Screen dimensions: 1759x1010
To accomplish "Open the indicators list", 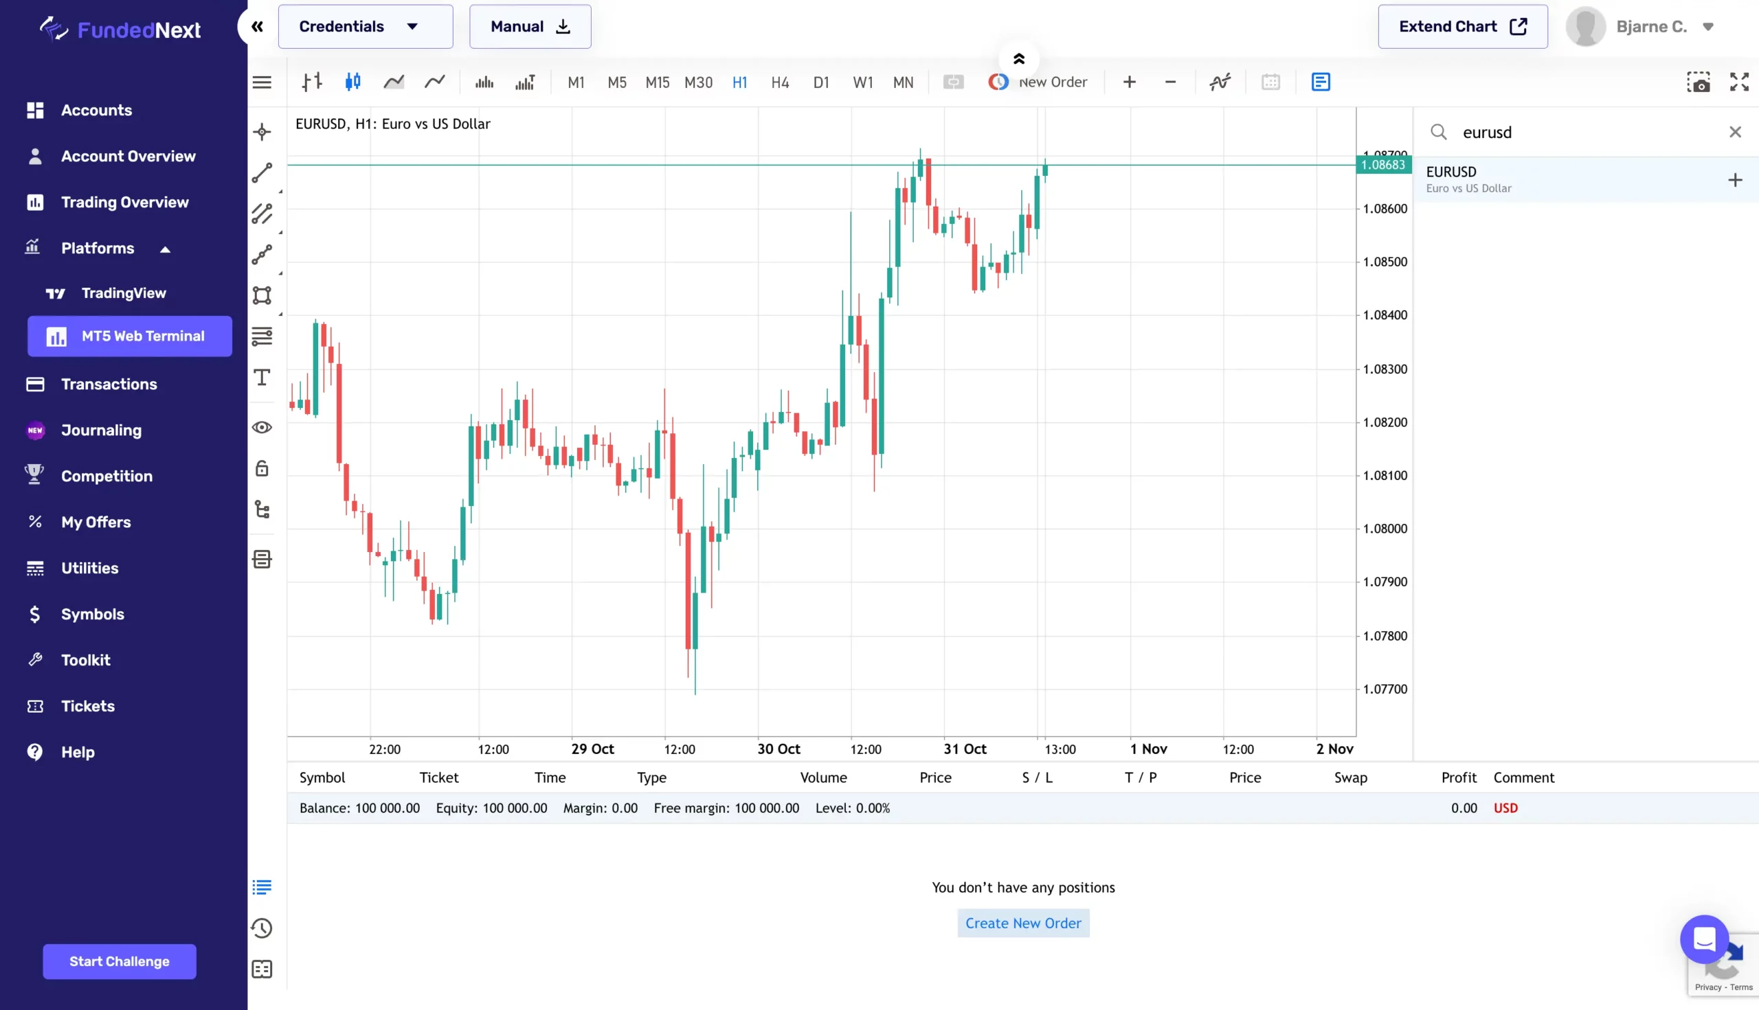I will point(1220,81).
